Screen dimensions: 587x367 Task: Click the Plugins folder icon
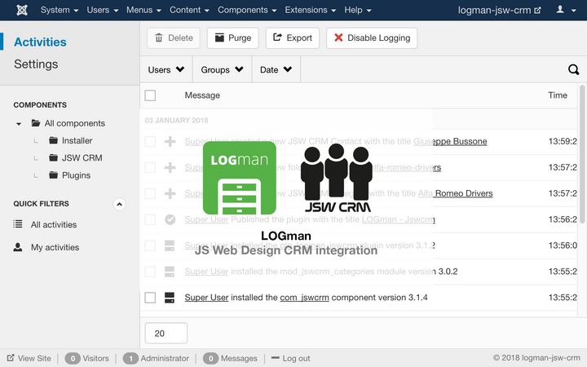[x=54, y=175]
